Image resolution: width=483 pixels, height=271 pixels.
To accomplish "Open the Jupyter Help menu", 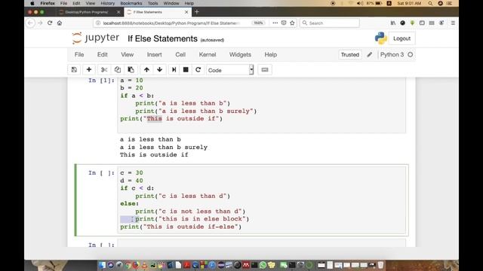I will [x=271, y=55].
